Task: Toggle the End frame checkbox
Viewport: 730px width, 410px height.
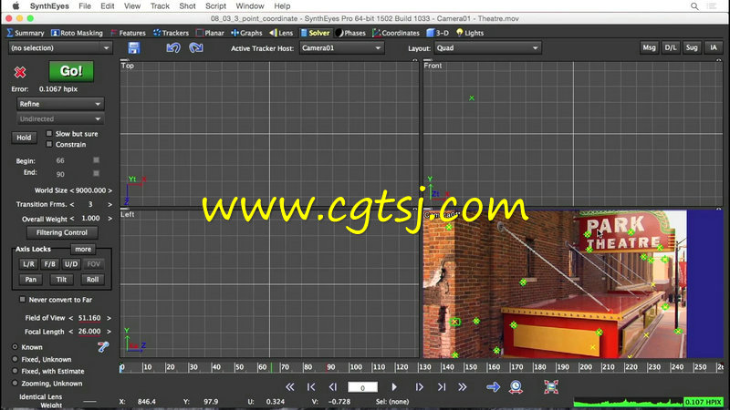Action: pyautogui.click(x=96, y=173)
